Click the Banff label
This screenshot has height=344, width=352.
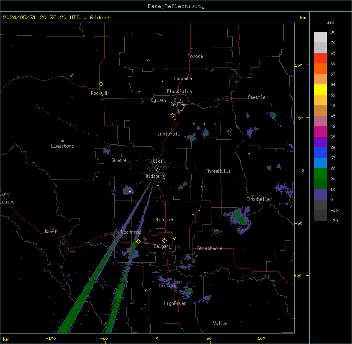click(51, 232)
